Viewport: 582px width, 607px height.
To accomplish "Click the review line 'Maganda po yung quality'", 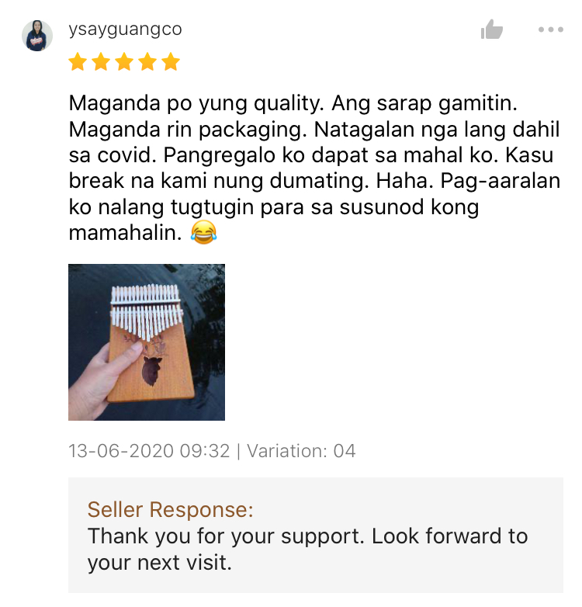I will tap(196, 104).
